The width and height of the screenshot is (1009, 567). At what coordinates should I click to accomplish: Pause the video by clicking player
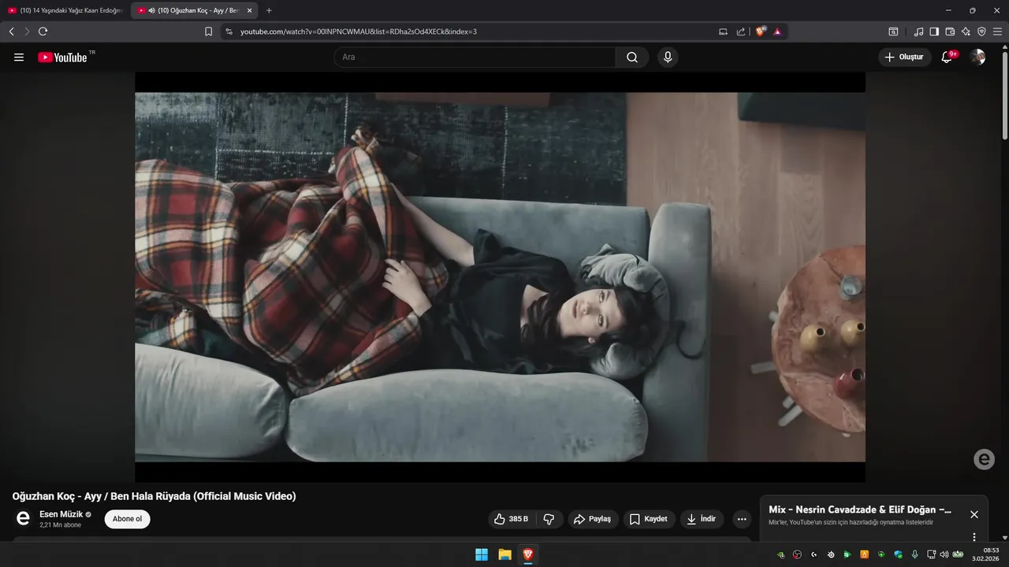tap(500, 276)
